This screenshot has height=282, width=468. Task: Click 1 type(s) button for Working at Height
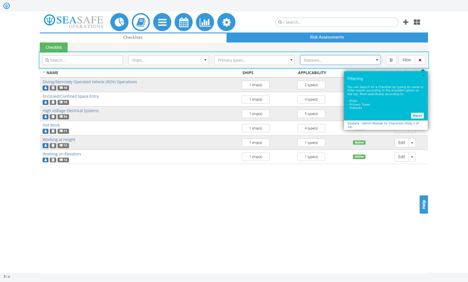(311, 143)
